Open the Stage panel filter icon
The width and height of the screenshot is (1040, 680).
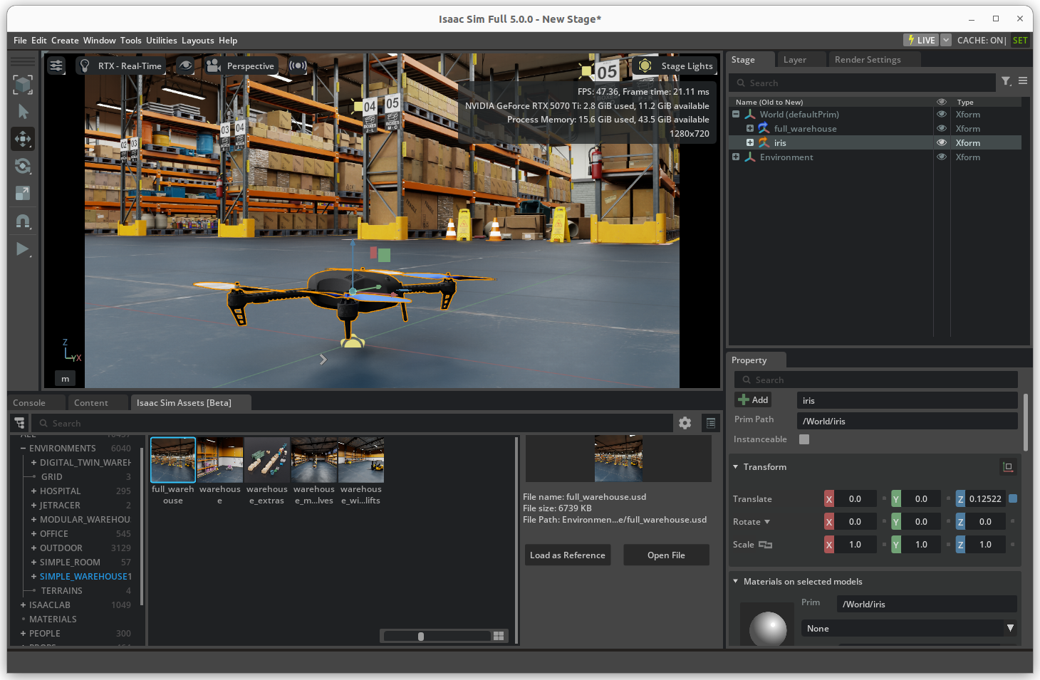[1006, 82]
